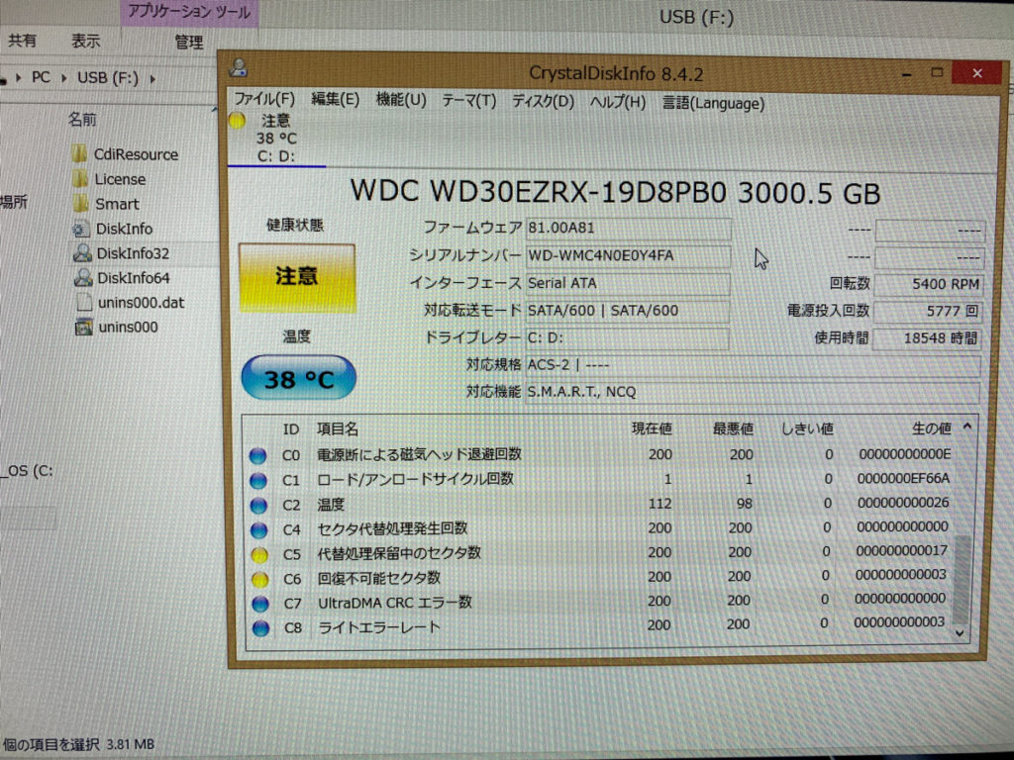Select the DiskInfo32 executable icon
Screen dimensions: 1014x760
click(x=82, y=253)
